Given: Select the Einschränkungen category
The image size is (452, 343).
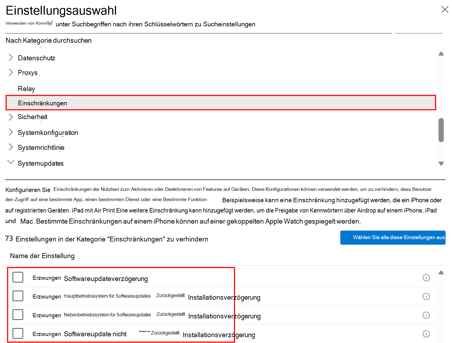Looking at the screenshot, I should (221, 103).
